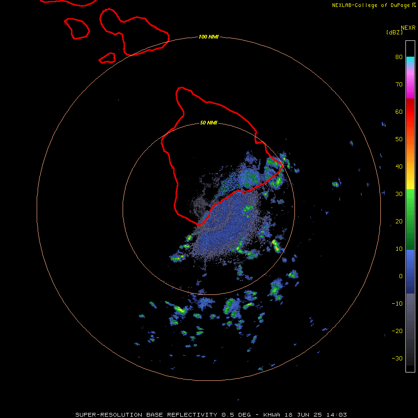Screen dimensions: 418x418
Task: Click the 20 value on the dBZ scale
Action: (399, 222)
